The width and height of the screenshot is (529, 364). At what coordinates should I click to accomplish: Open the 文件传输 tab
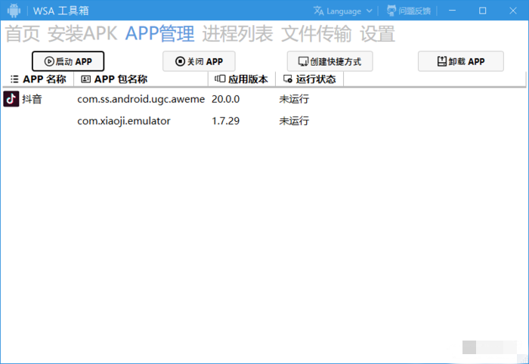(x=316, y=34)
